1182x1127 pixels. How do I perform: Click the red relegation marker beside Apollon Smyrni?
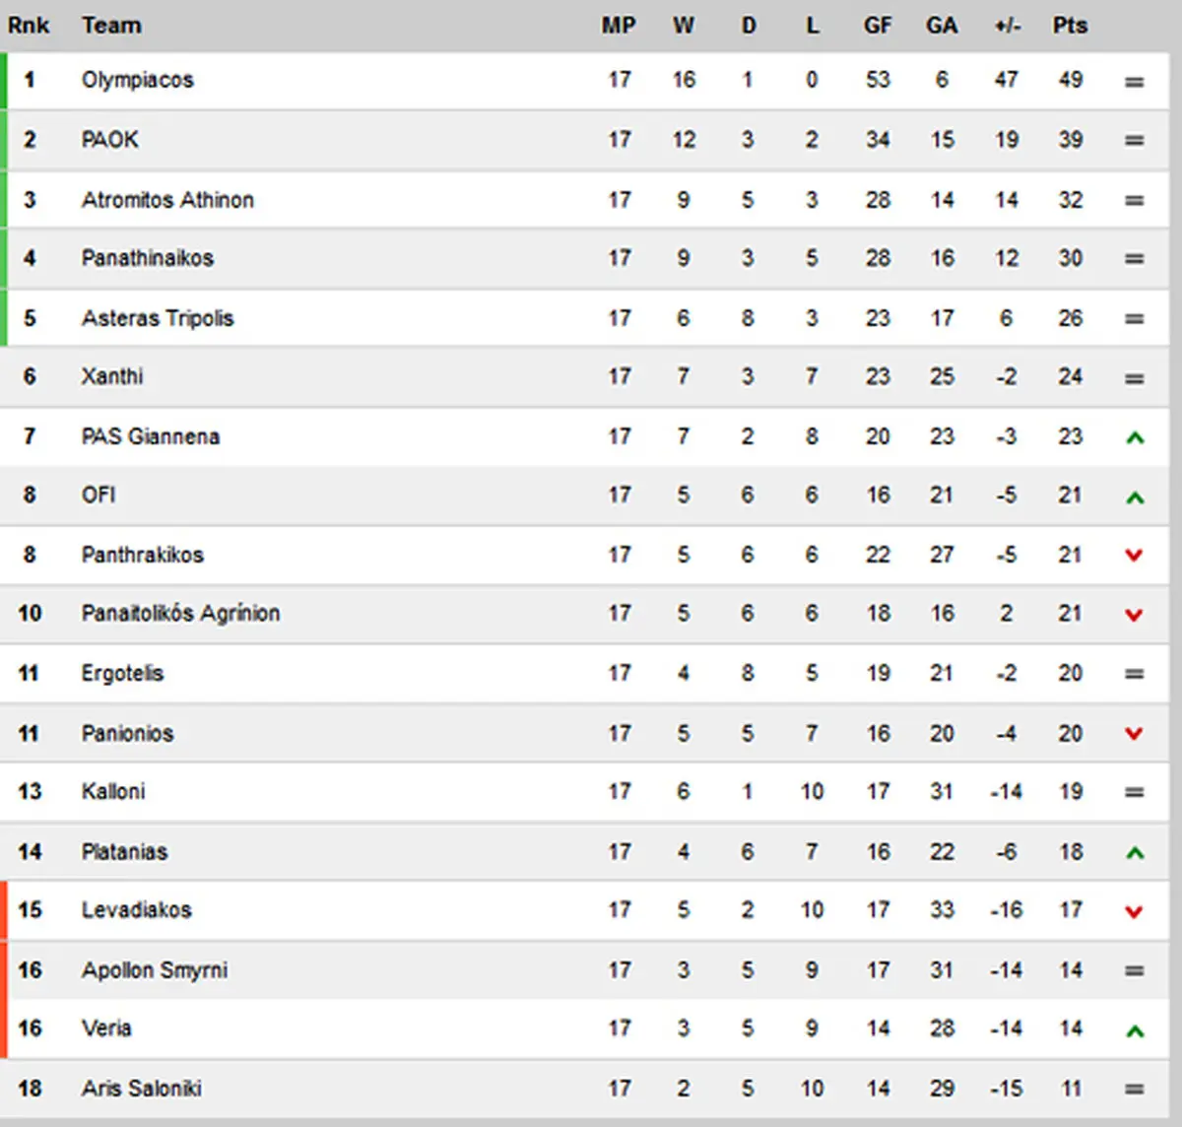tap(4, 970)
